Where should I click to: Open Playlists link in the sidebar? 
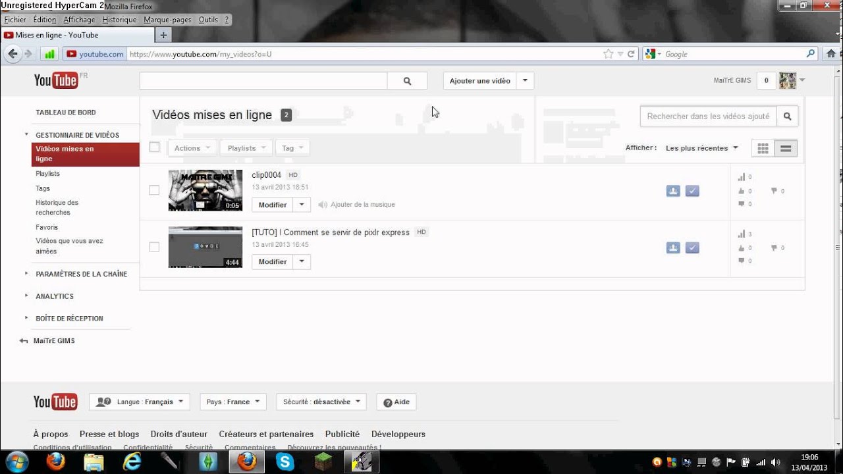click(47, 174)
